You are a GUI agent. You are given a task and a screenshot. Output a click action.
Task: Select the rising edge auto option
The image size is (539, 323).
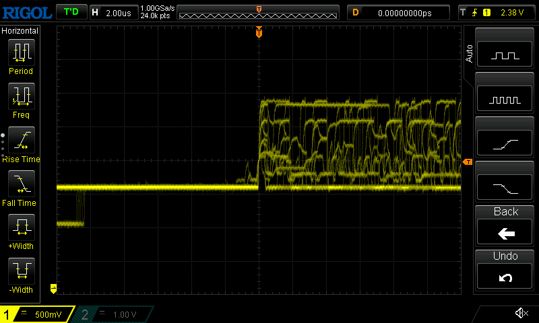[505, 143]
